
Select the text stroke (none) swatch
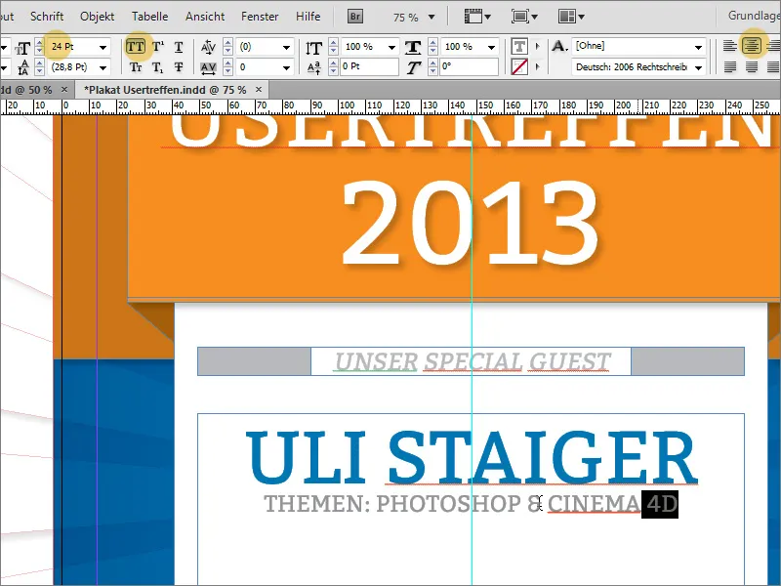coord(519,66)
